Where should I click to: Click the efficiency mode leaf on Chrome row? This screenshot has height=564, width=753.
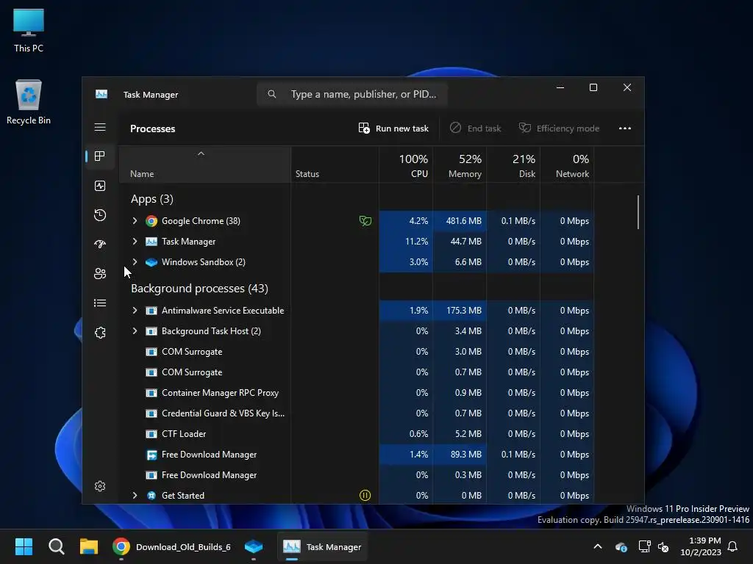pyautogui.click(x=365, y=220)
